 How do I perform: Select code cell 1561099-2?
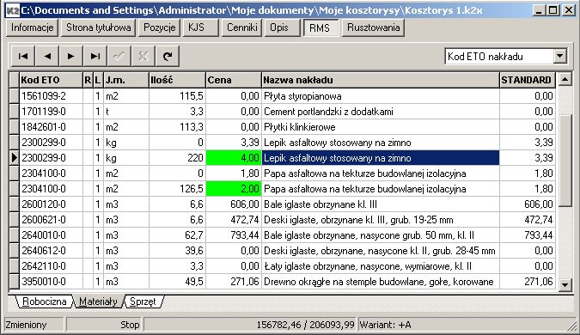(51, 96)
